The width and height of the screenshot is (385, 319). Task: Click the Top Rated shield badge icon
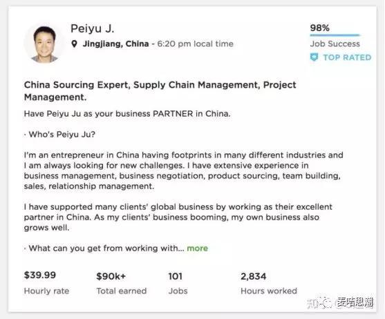pos(314,57)
